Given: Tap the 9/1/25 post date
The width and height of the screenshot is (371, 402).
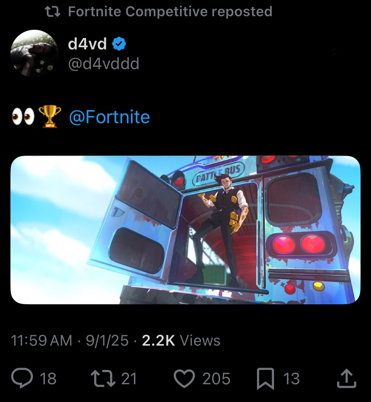Looking at the screenshot, I should [107, 341].
